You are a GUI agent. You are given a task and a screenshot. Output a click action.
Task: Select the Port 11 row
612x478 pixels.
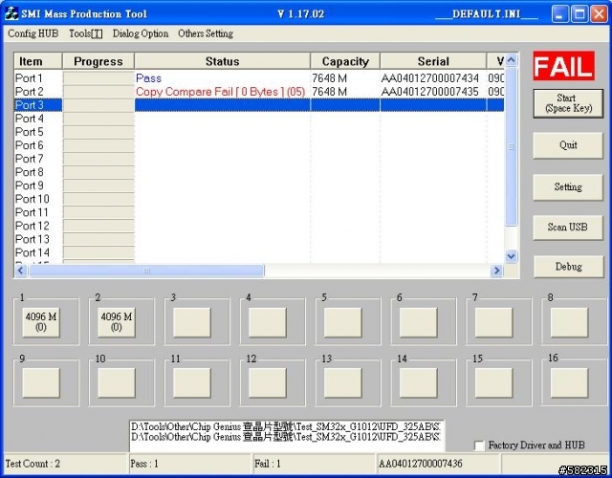click(259, 212)
